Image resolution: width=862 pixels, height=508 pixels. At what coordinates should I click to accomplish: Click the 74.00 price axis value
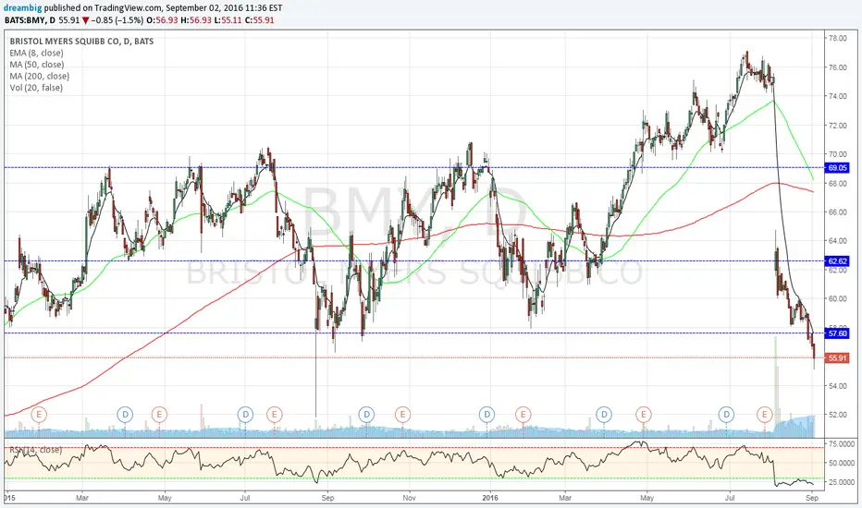(x=838, y=96)
